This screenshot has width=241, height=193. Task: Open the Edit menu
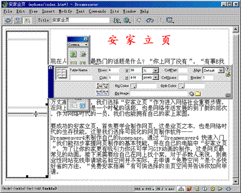(20, 11)
